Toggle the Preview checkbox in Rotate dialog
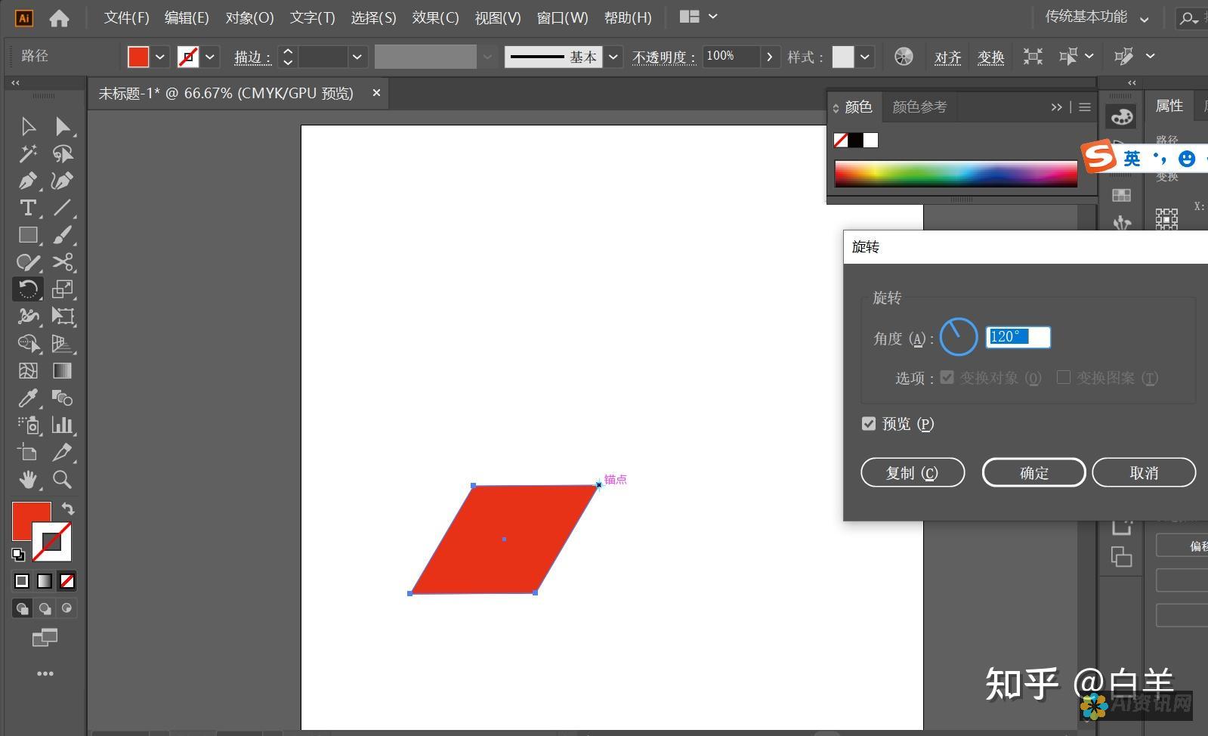Viewport: 1208px width, 736px height. point(869,424)
